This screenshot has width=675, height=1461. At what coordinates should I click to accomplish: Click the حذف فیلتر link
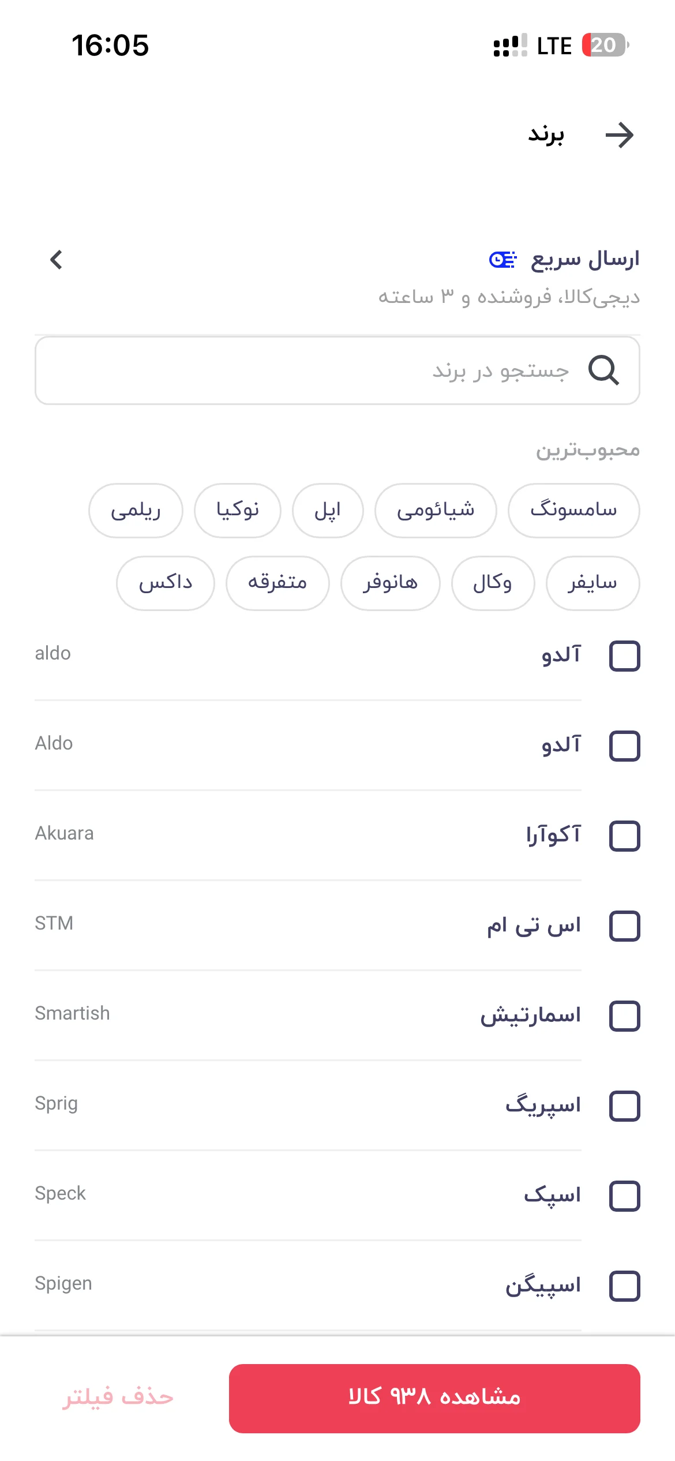(118, 1398)
